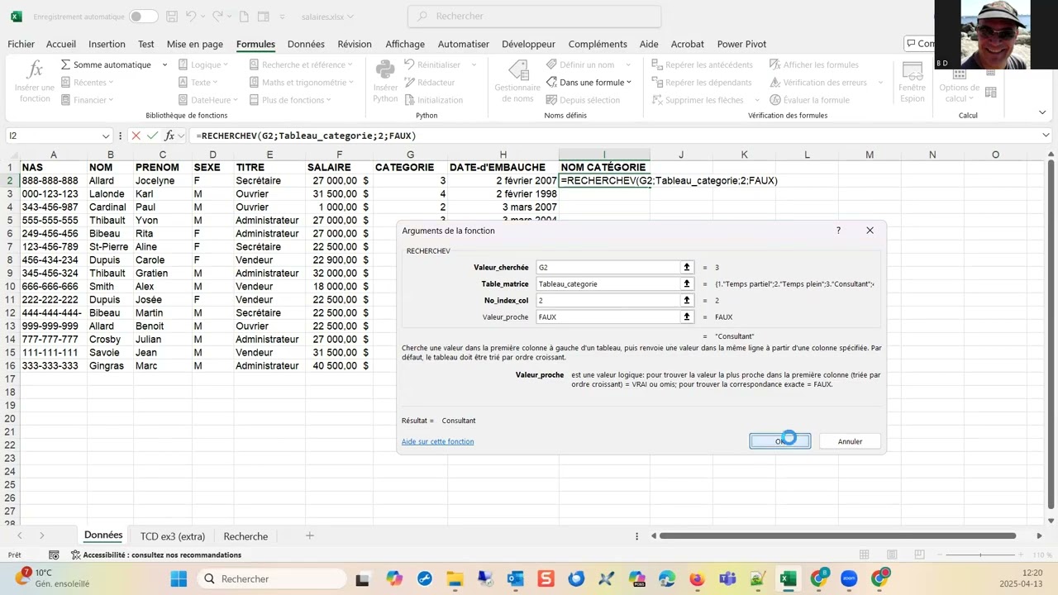The height and width of the screenshot is (595, 1058).
Task: Switch to the Accueil tab
Action: pos(61,44)
